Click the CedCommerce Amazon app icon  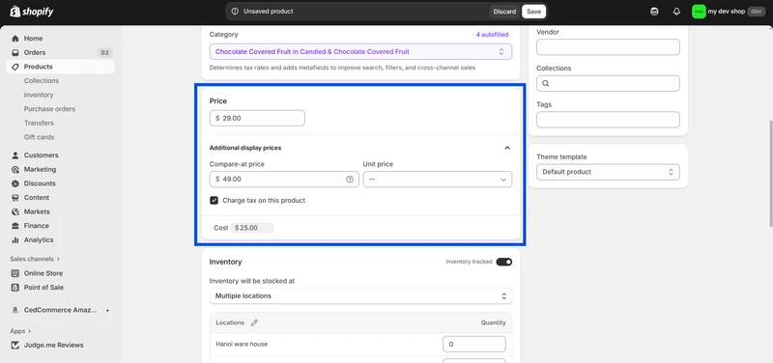click(x=15, y=310)
